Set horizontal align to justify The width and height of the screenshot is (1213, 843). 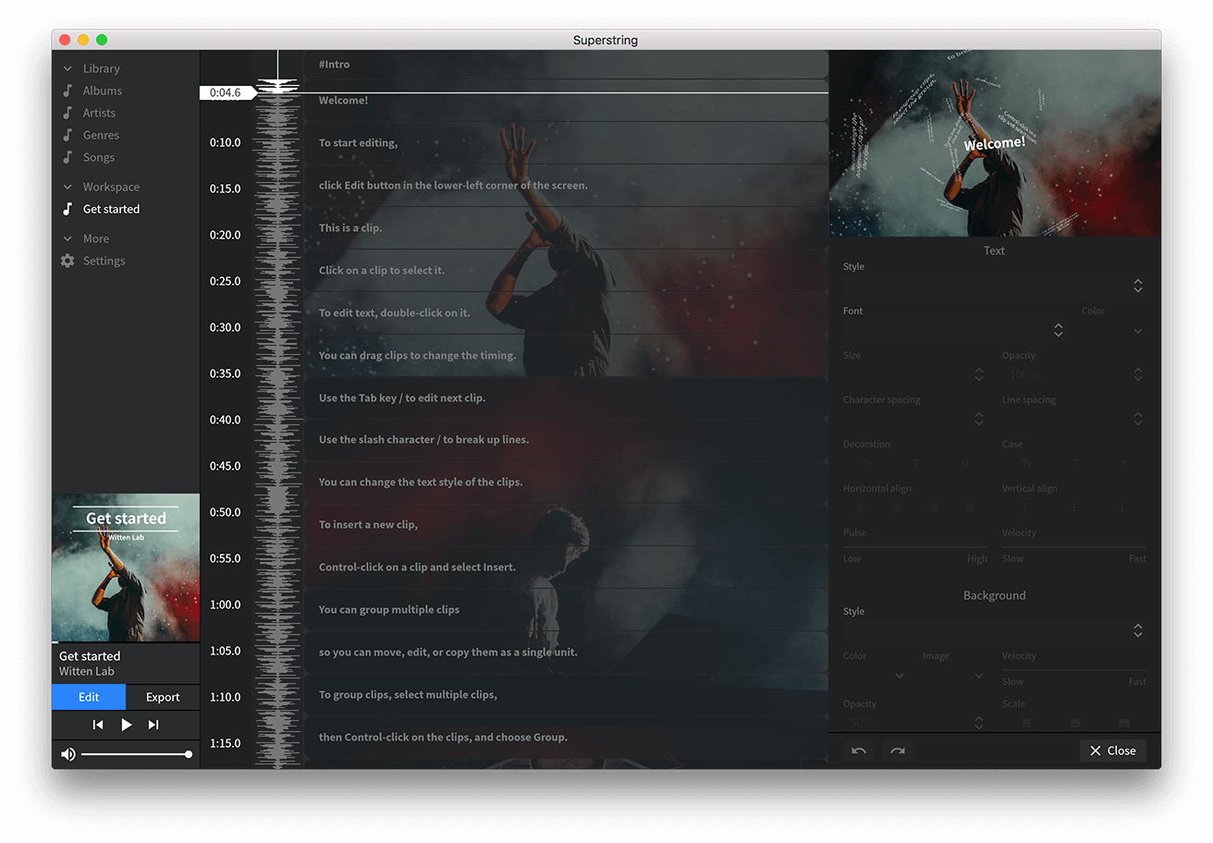tap(969, 507)
